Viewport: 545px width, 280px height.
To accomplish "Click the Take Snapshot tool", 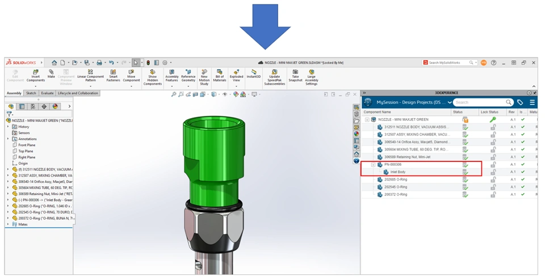I will click(x=295, y=76).
